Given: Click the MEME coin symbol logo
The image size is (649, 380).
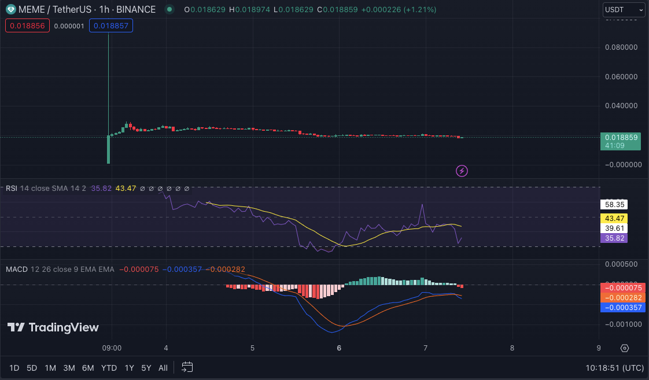Looking at the screenshot, I should tap(11, 9).
